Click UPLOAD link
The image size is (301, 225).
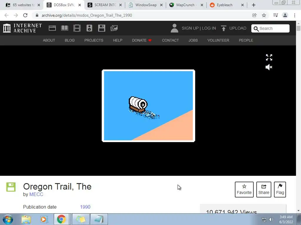tap(238, 28)
